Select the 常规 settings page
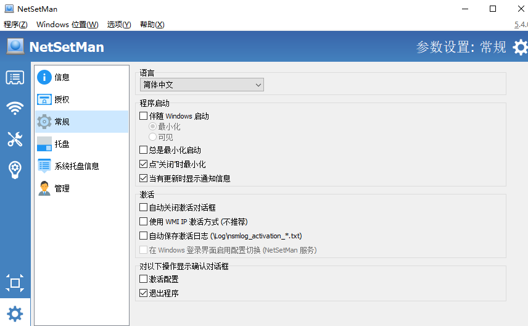 tap(81, 122)
